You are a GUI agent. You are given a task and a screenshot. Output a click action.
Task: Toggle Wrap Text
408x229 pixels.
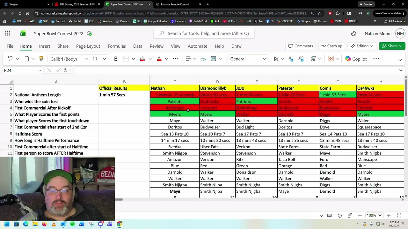pyautogui.click(x=203, y=59)
